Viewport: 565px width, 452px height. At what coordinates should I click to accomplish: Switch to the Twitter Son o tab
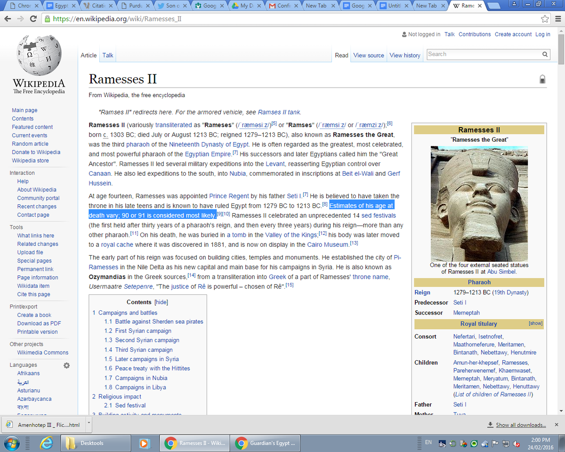(x=172, y=6)
